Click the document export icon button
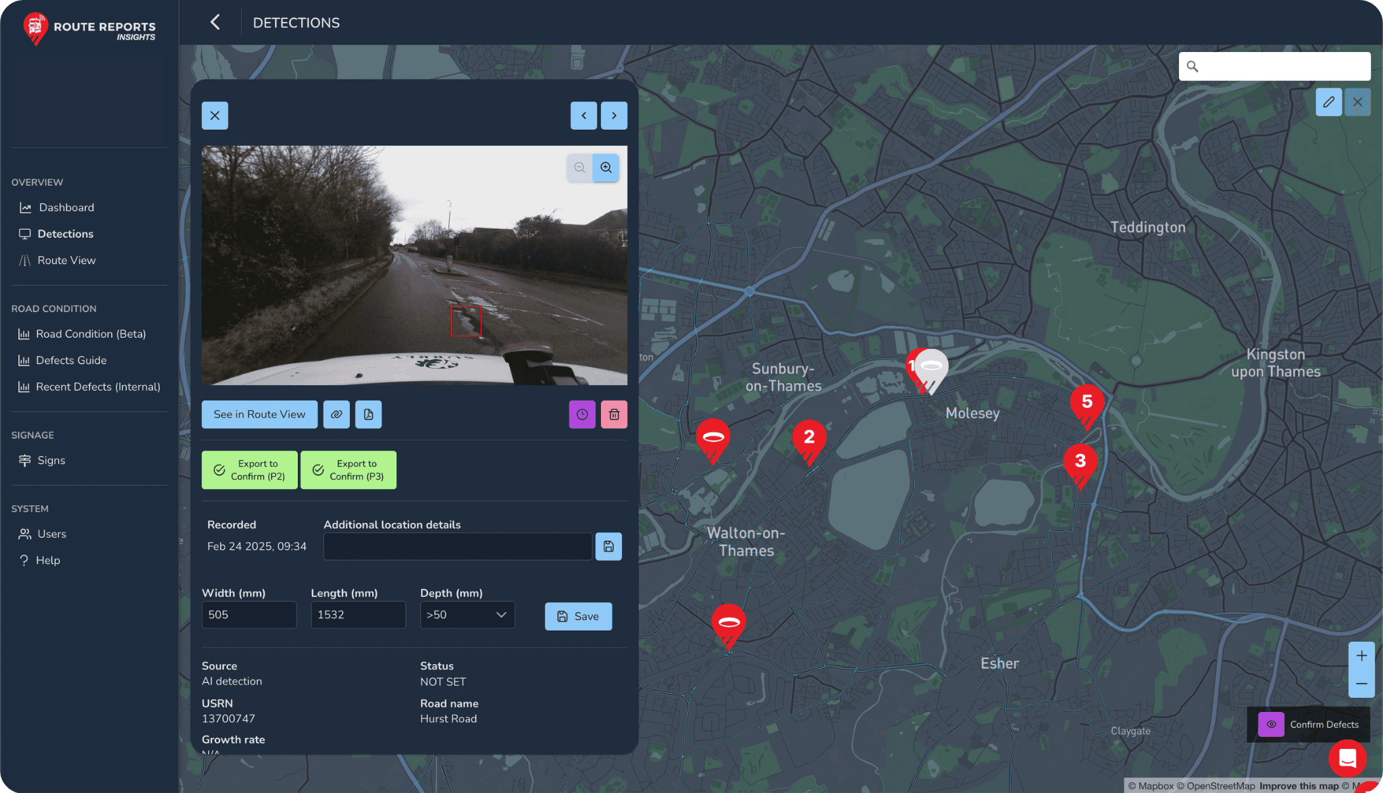 [368, 414]
